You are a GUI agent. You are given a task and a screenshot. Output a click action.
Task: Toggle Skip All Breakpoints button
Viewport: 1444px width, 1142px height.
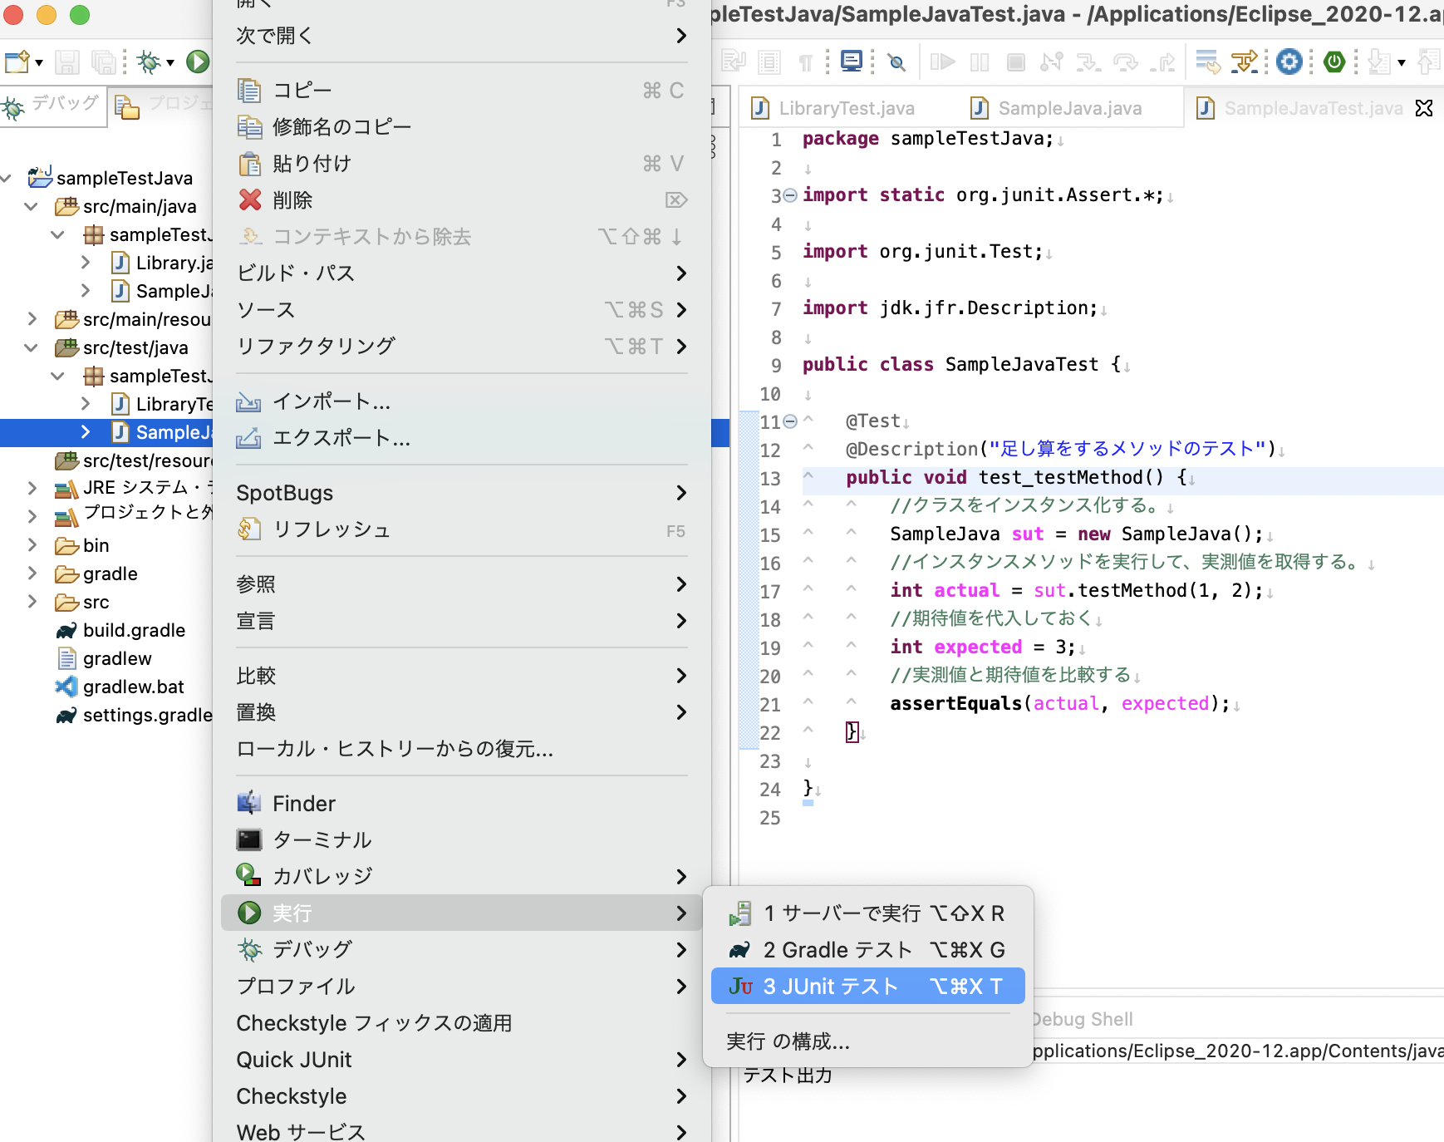click(896, 62)
